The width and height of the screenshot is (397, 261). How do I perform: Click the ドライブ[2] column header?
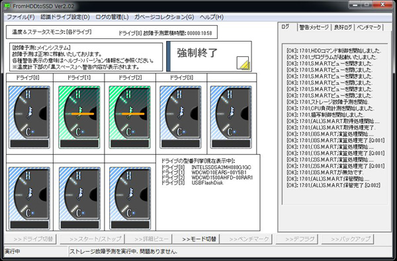click(x=130, y=78)
